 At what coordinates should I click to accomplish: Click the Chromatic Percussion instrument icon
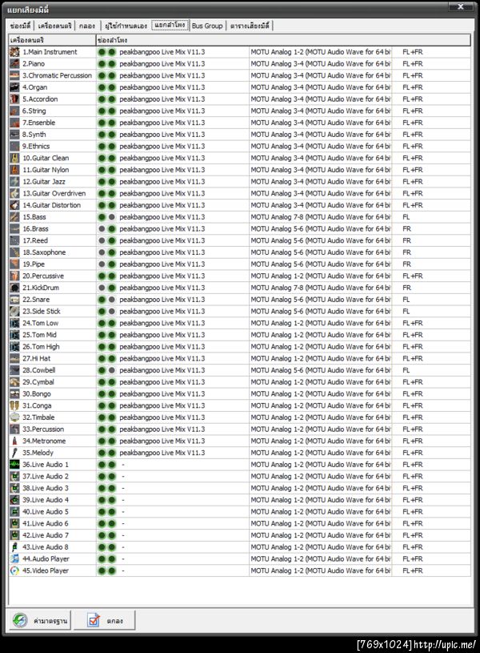coord(14,75)
